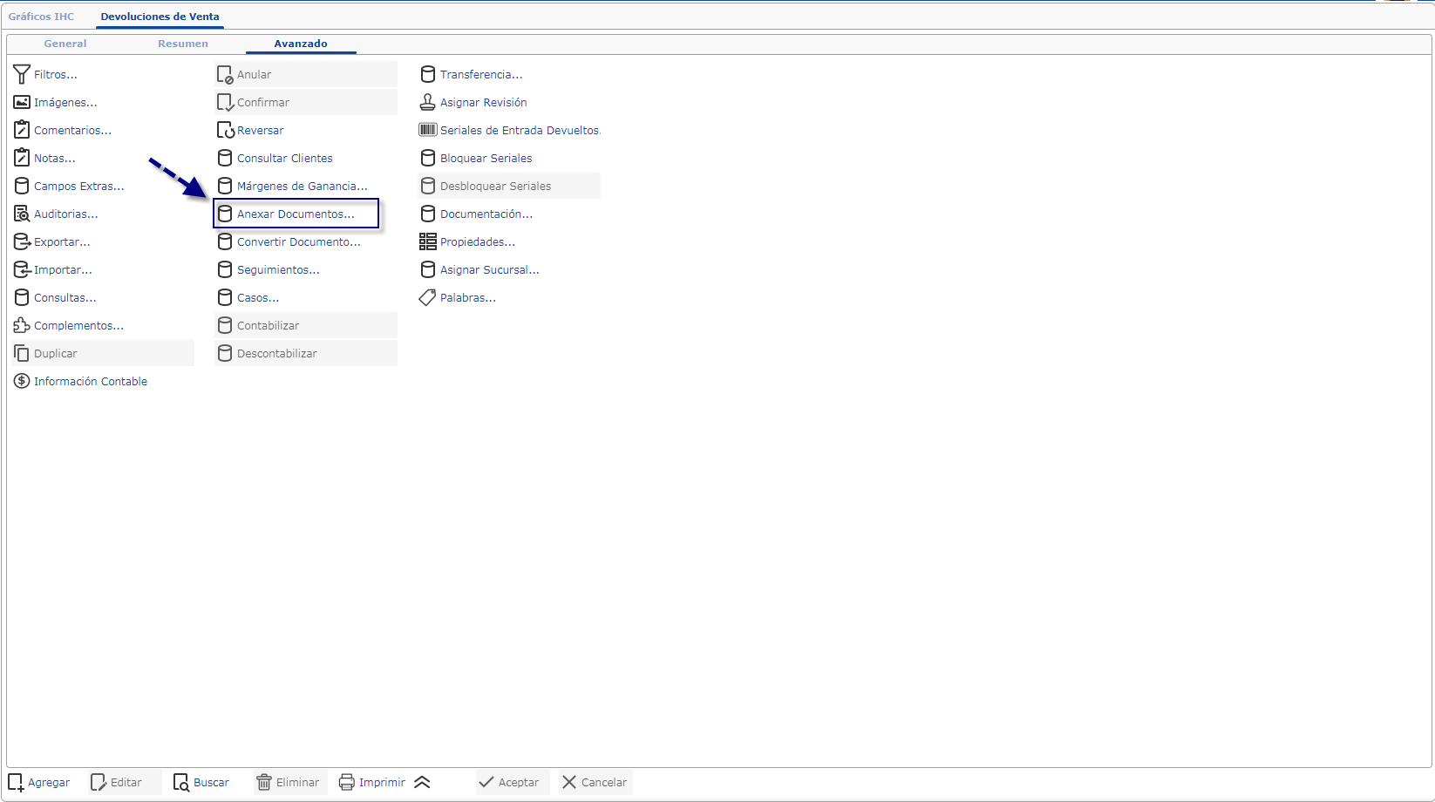Click the Exportar icon
This screenshot has height=802, width=1435.
[x=22, y=242]
